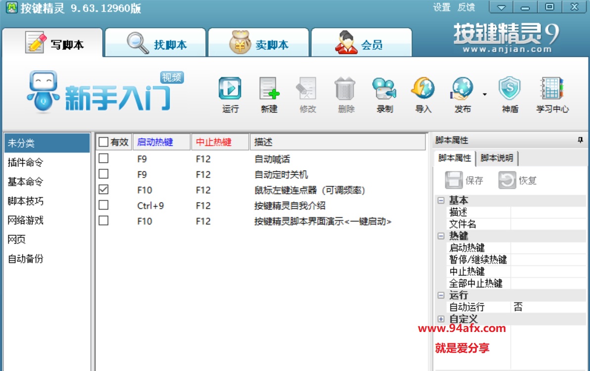This screenshot has height=371, width=590.
Task: Select the 自动定时关机 row description
Action: coord(281,174)
